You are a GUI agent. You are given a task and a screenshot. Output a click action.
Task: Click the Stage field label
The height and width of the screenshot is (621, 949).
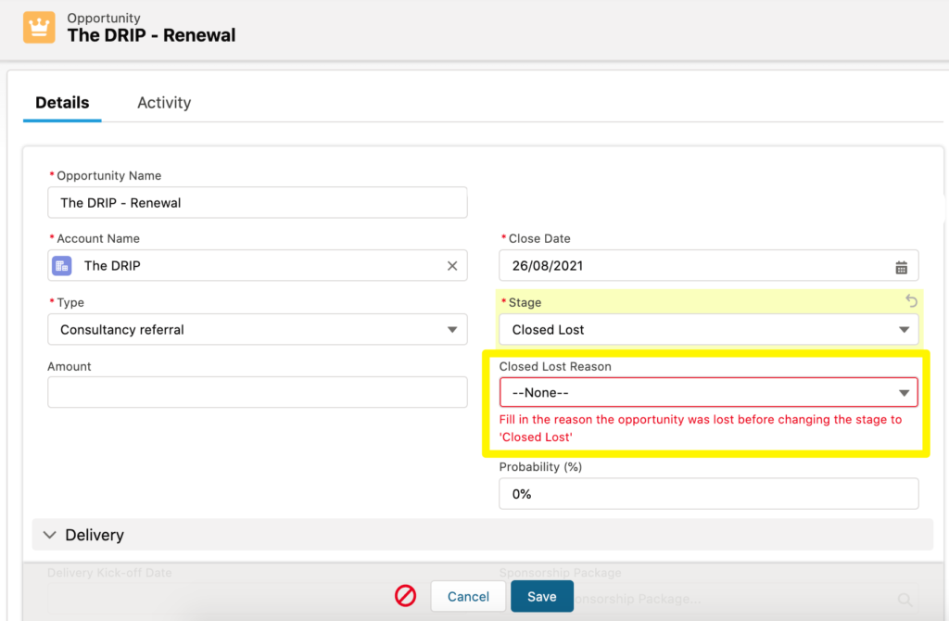point(525,303)
